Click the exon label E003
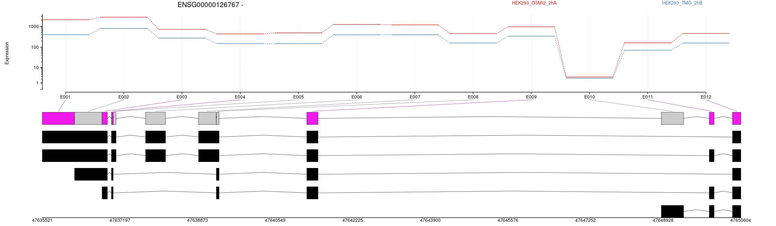Image resolution: width=776 pixels, height=226 pixels. pyautogui.click(x=182, y=97)
